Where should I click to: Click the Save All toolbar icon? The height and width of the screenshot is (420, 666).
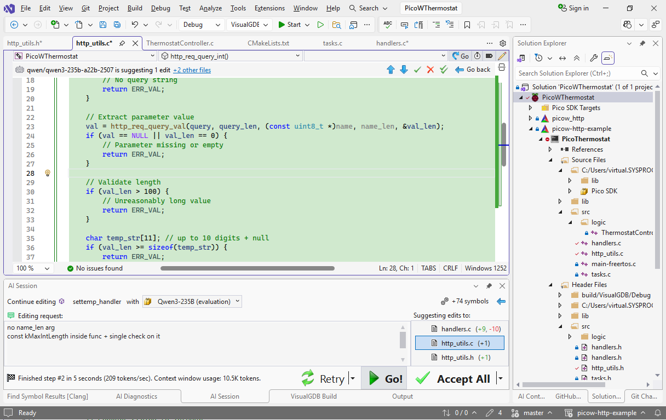tap(117, 25)
